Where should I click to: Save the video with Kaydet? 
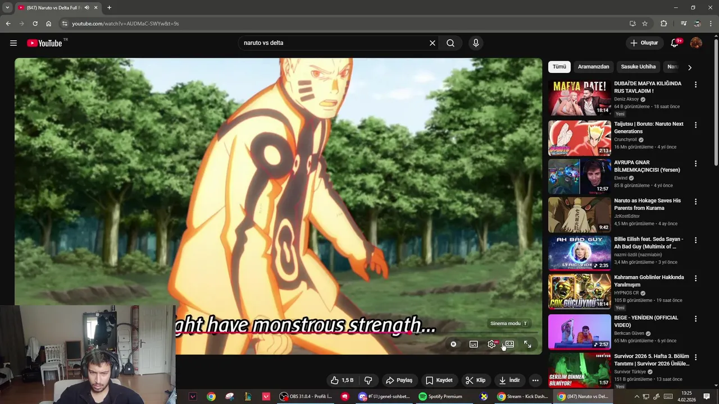coord(439,380)
